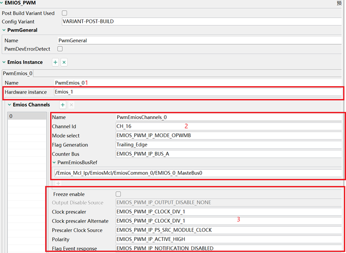Collapse the EMIOS_PWM section

[1, 3]
